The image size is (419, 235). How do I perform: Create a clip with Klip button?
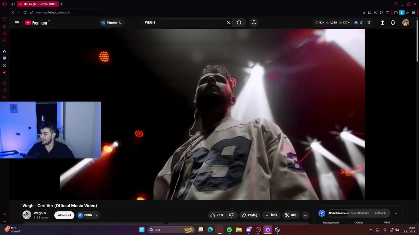(291, 215)
